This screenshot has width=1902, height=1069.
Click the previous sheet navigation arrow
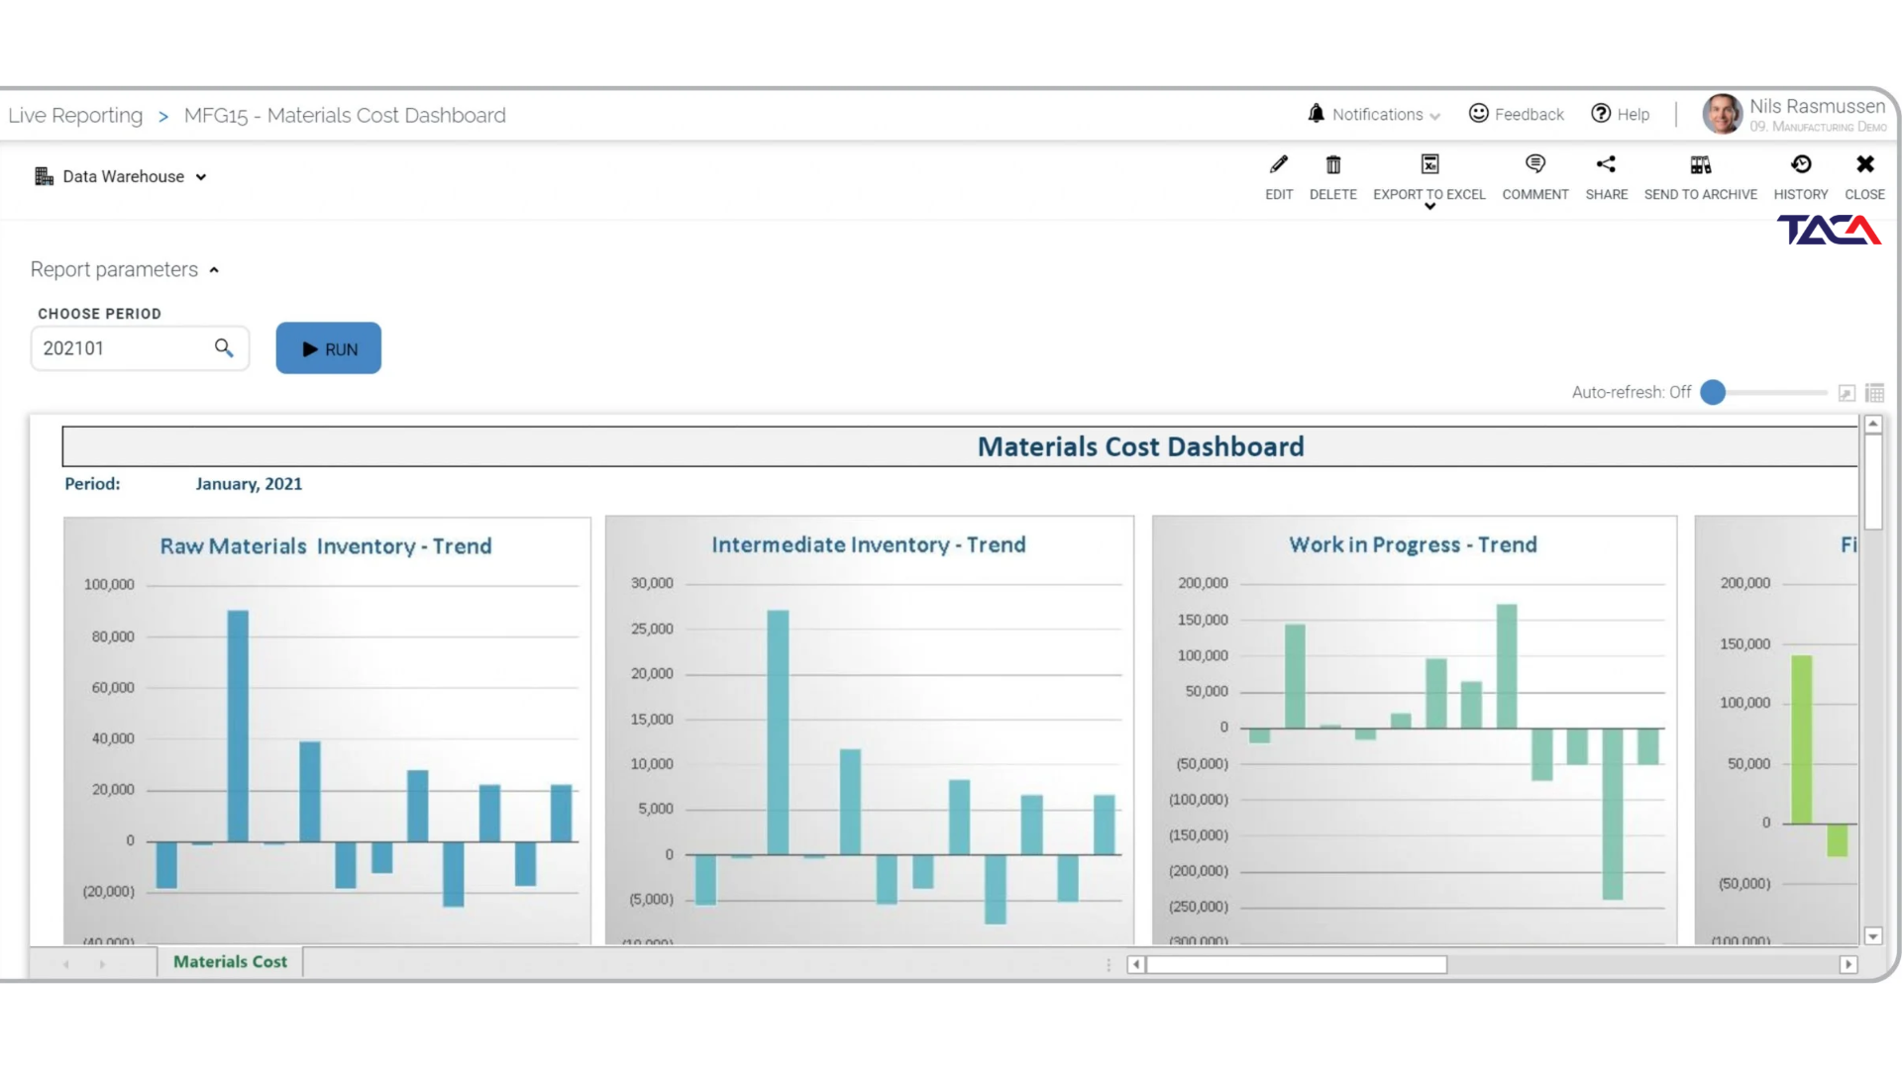[x=66, y=964]
